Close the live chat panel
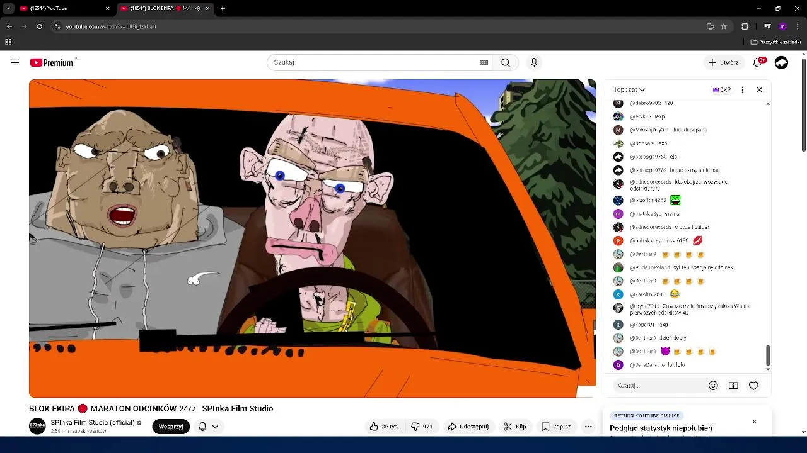This screenshot has width=807, height=453. (x=759, y=89)
